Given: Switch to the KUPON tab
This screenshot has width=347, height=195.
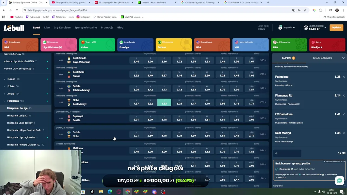Looking at the screenshot, I should [x=288, y=58].
